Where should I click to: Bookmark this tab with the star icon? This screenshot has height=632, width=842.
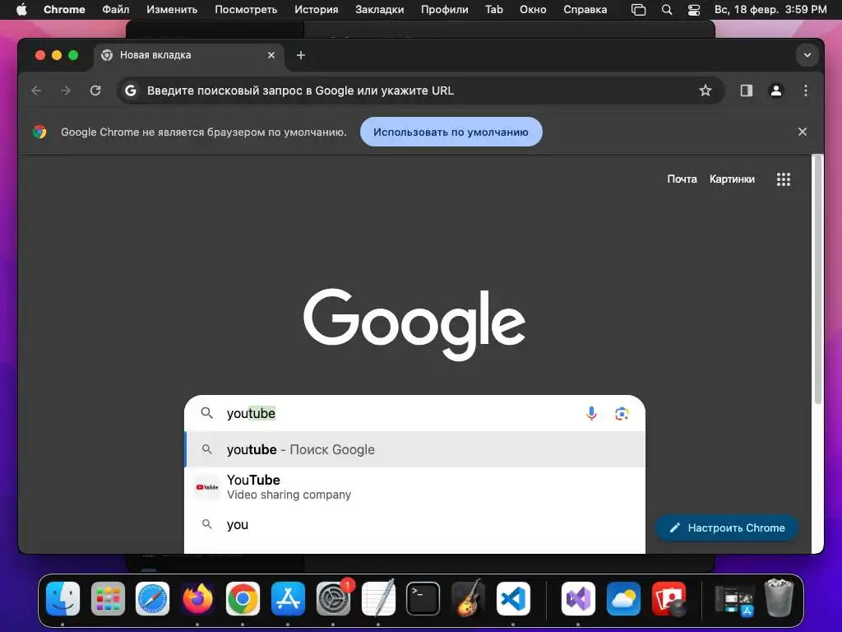pos(705,91)
